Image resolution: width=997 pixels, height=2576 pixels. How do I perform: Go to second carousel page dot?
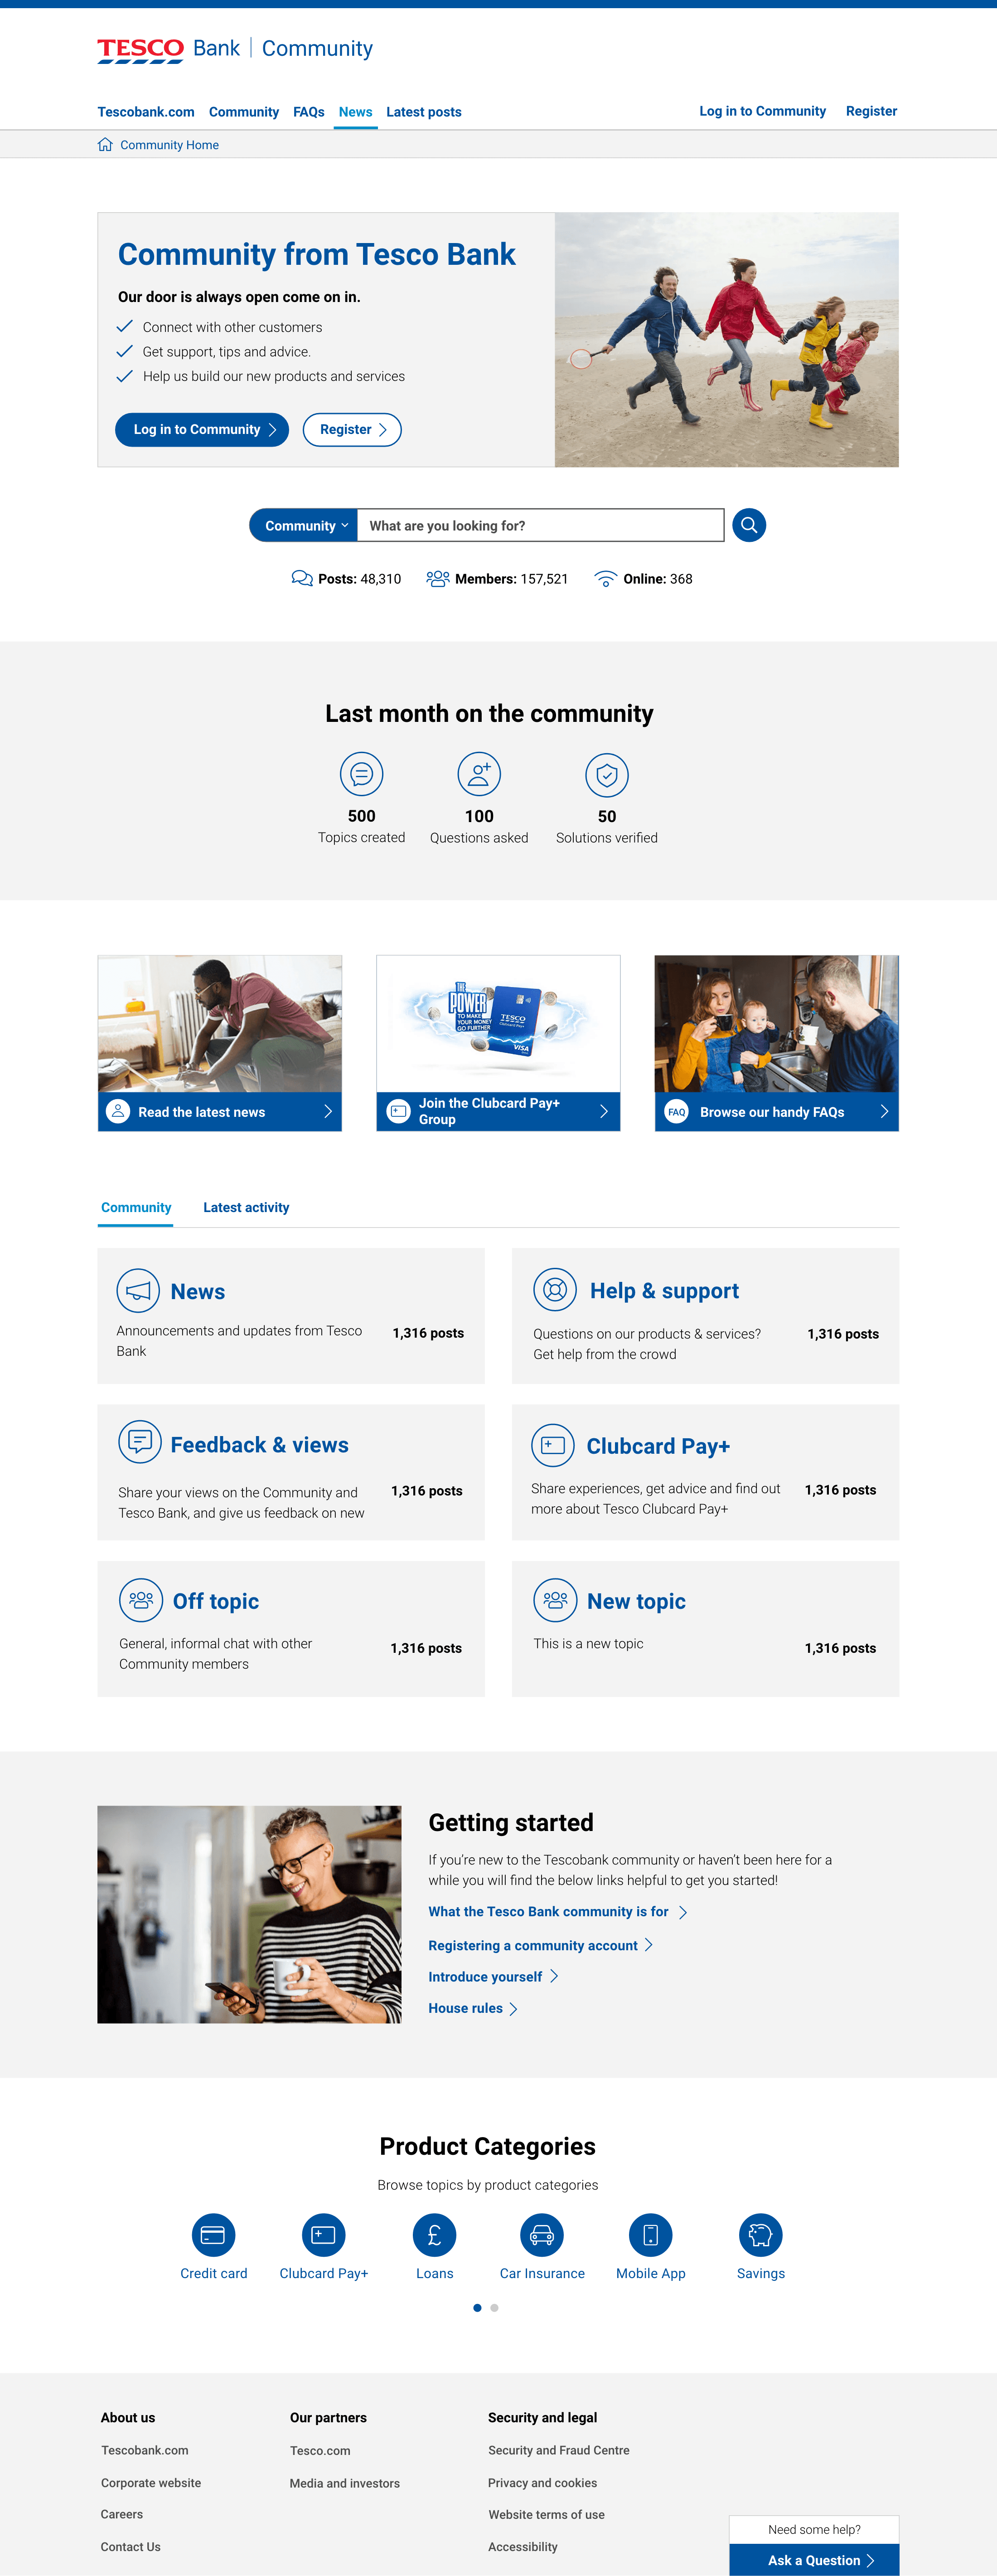[494, 2308]
